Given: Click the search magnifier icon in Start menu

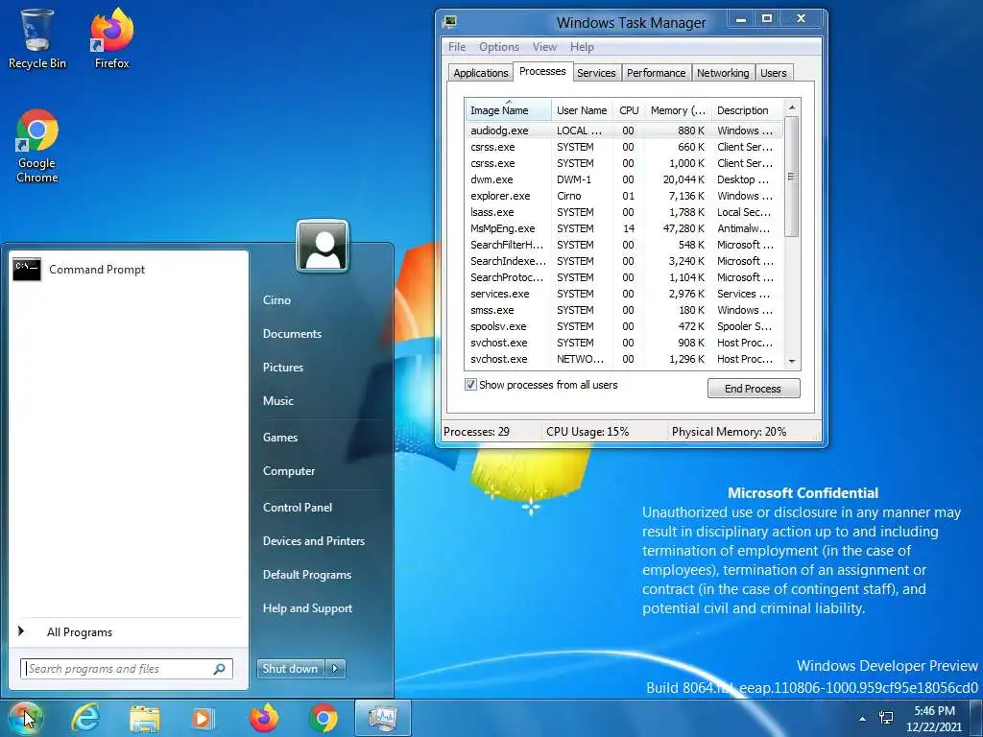Looking at the screenshot, I should 220,669.
